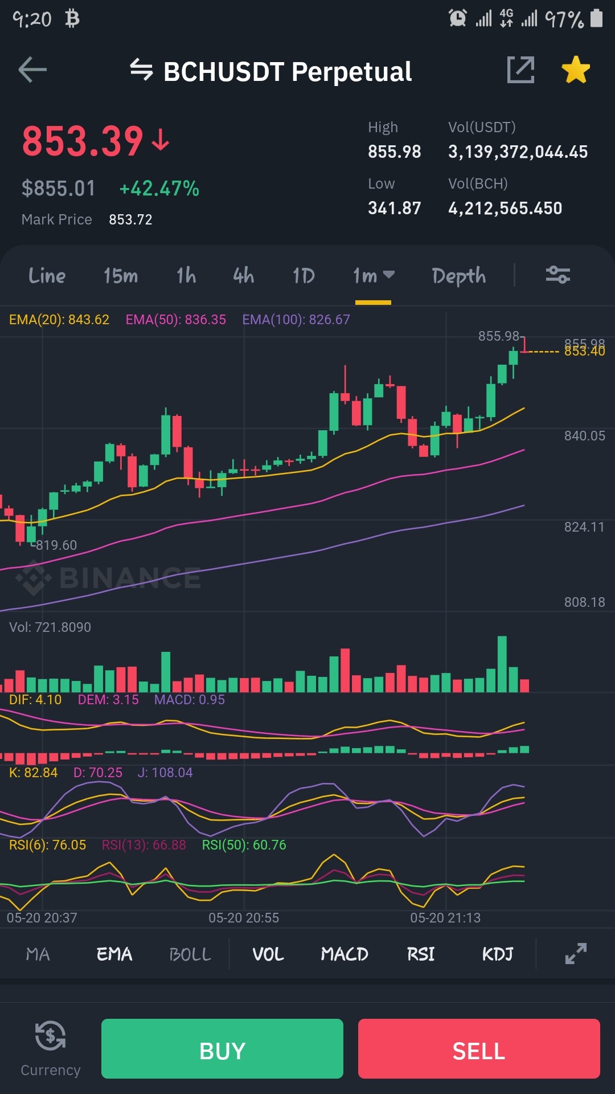Disable the KDJ indicator
615x1094 pixels.
[498, 954]
